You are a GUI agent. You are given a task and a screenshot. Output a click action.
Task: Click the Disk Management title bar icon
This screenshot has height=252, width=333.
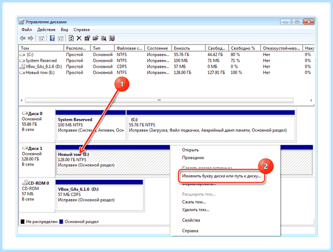click(x=21, y=22)
